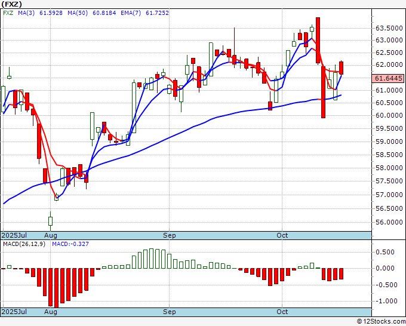The width and height of the screenshot is (406, 326).
Task: Select the 56.5000 price axis label
Action: click(389, 208)
